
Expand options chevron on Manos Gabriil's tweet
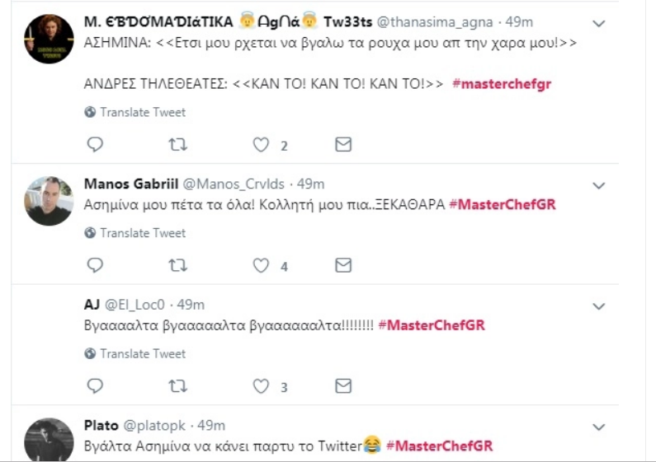[x=600, y=184]
